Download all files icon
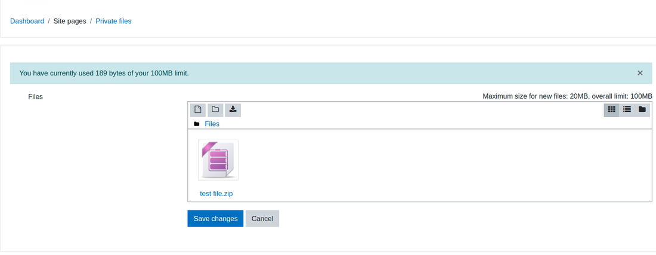 233,110
